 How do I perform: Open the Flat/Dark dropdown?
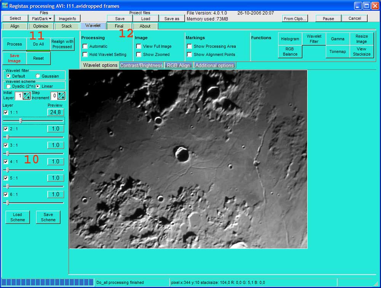[42, 18]
